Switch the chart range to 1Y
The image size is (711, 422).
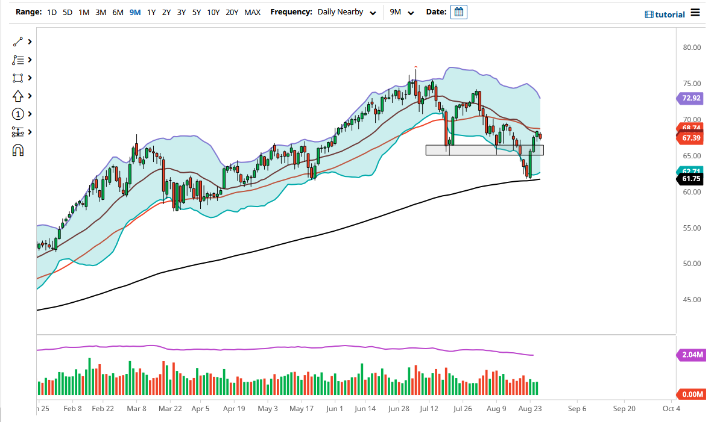pyautogui.click(x=151, y=11)
